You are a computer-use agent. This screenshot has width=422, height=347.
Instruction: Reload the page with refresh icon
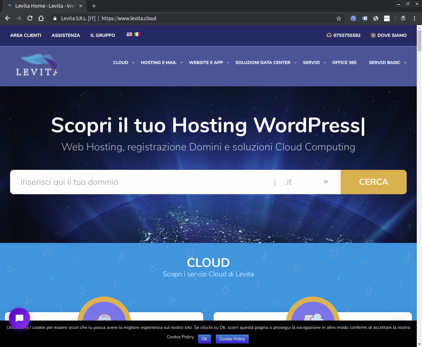(30, 18)
